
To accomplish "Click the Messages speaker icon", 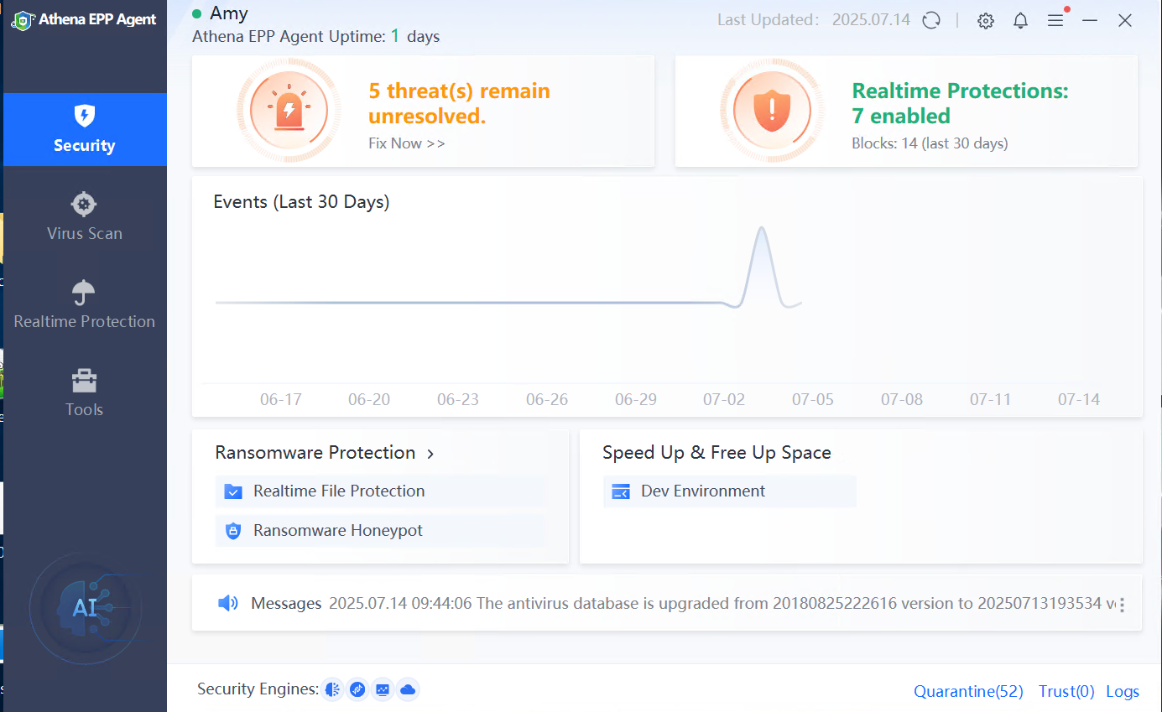I will coord(227,603).
